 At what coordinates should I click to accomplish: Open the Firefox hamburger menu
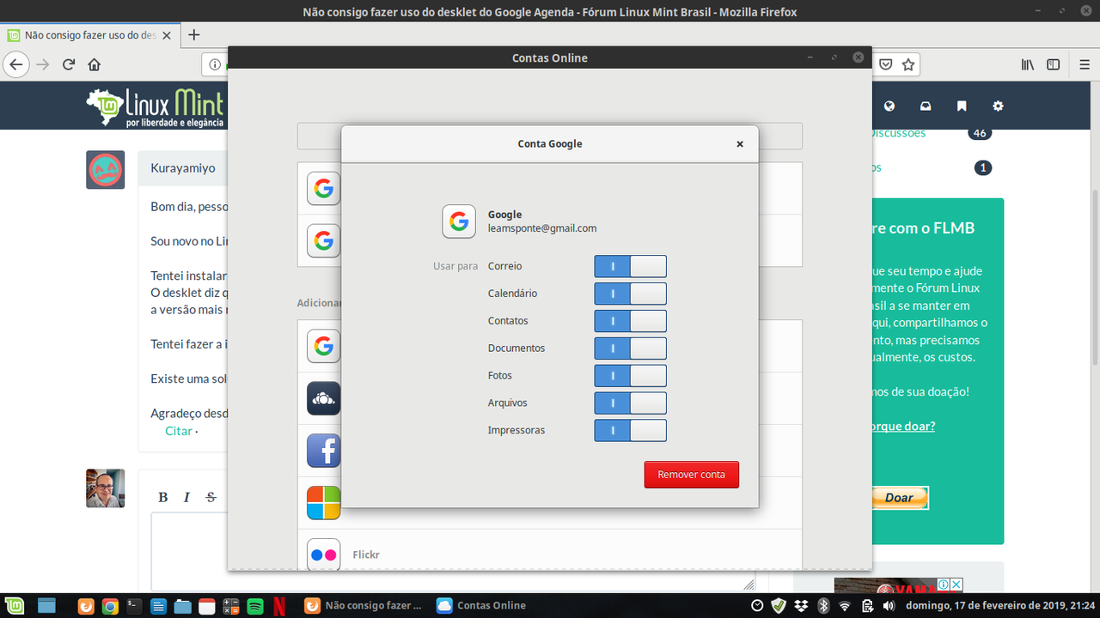1085,64
